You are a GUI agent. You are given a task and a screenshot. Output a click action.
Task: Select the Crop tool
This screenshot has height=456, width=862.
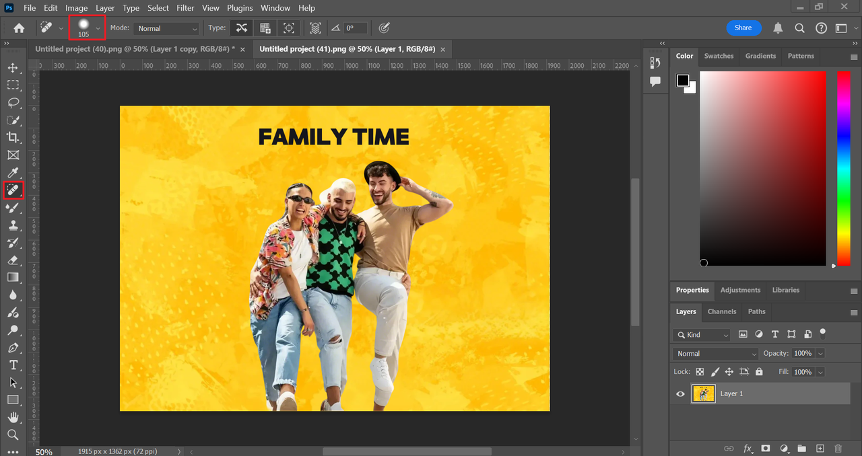tap(13, 138)
